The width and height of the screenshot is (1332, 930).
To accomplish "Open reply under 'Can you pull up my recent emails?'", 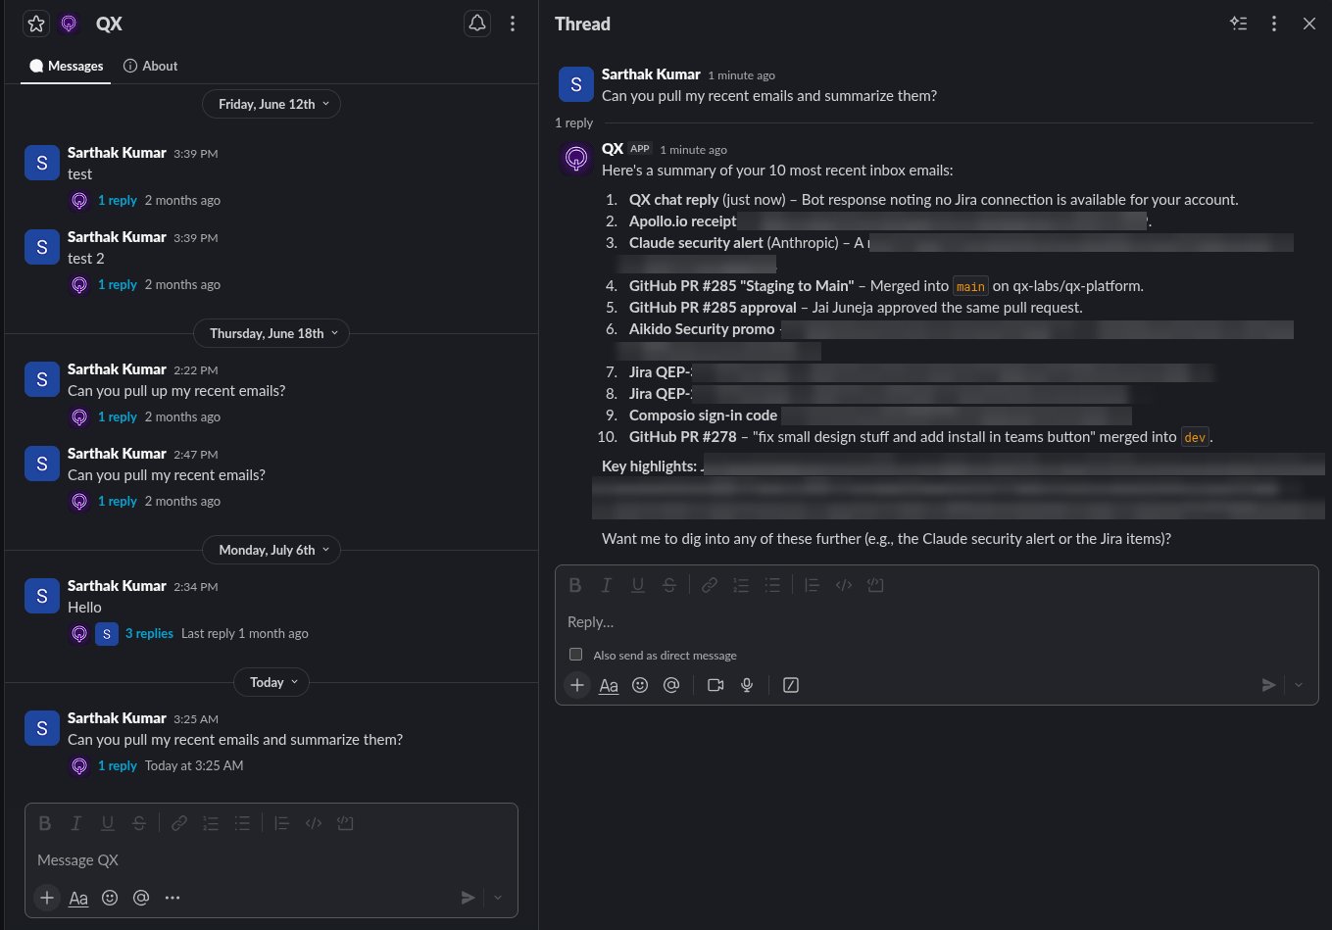I will 118,416.
